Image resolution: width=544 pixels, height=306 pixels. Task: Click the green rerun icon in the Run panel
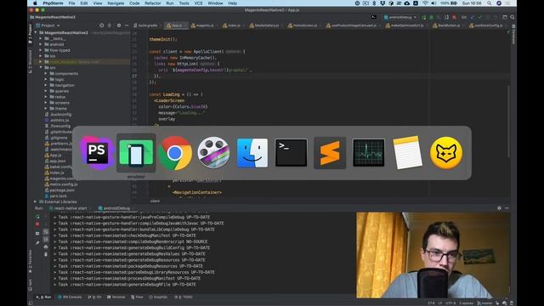pyautogui.click(x=37, y=218)
